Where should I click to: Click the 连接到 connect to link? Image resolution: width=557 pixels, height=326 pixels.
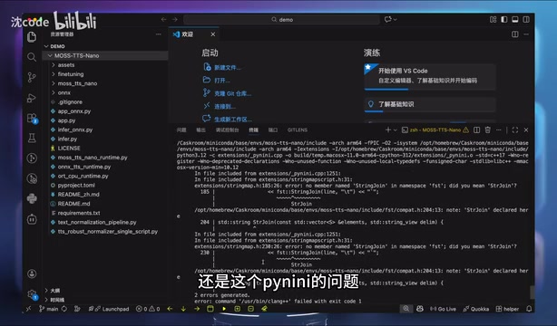pos(225,106)
